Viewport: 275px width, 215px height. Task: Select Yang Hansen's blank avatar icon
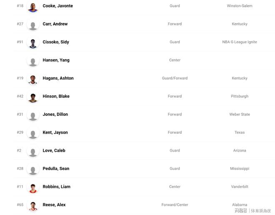pyautogui.click(x=33, y=60)
